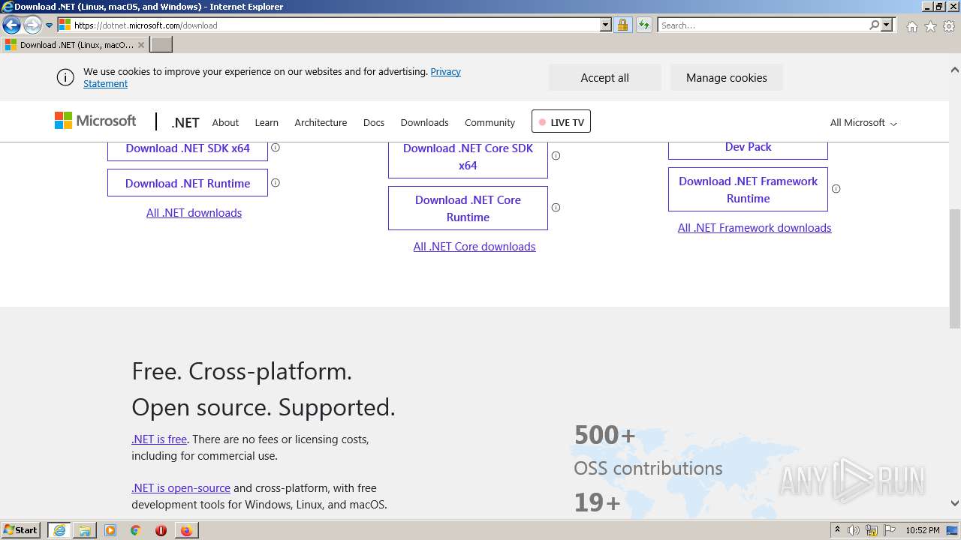Screen dimensions: 961x540
Task: Open search provider dropdown arrow
Action: (887, 25)
